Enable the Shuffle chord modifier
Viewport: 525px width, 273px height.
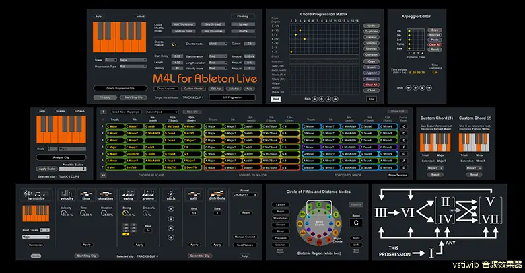[x=243, y=31]
